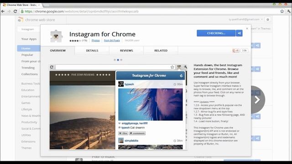Open Themes section in sidebar
This screenshot has height=164, width=292.
(x=26, y=148)
